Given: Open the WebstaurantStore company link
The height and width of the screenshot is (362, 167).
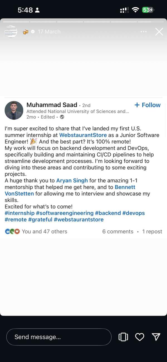Looking at the screenshot, I should click(x=83, y=135).
